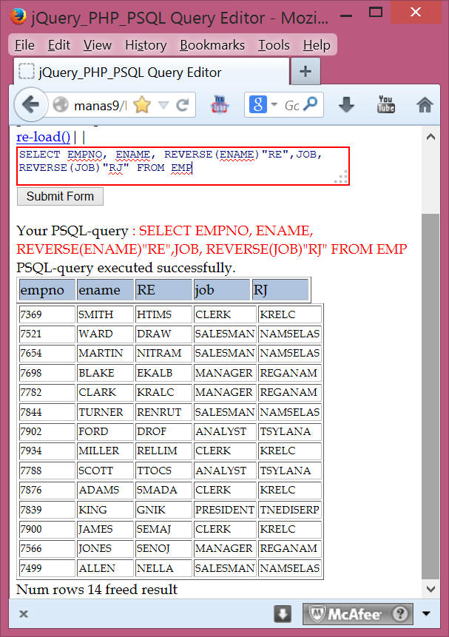Open the Help menu

[x=317, y=45]
